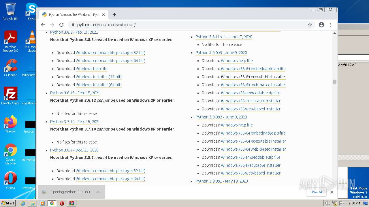Click the page vertical scrollbar thumb
The image size is (369, 207).
coord(335,82)
